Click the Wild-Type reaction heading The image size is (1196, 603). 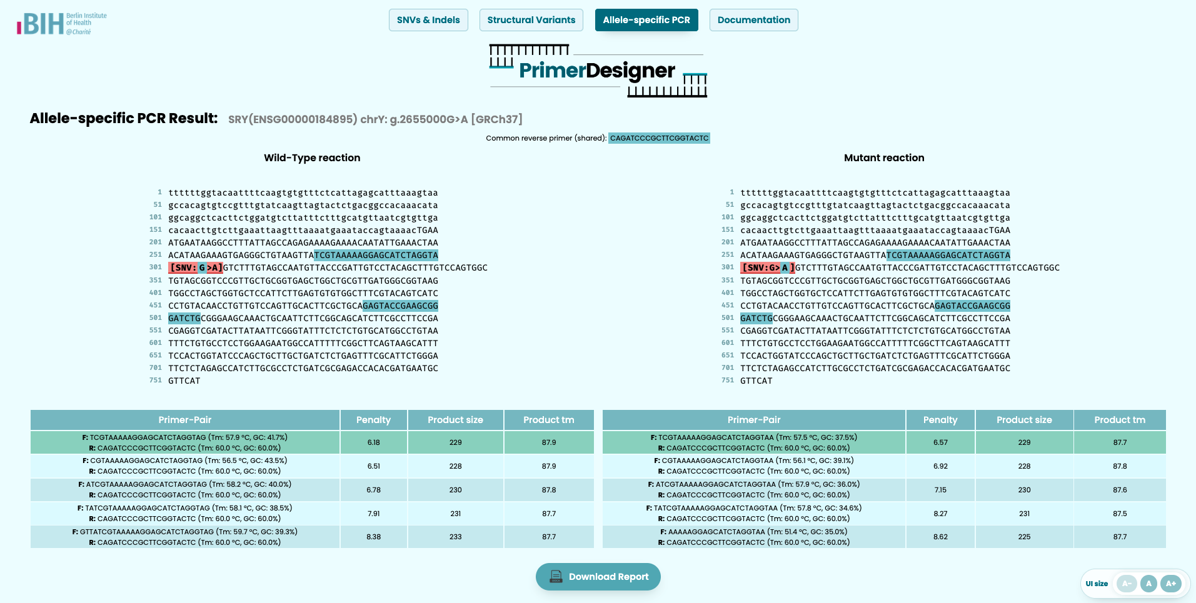coord(312,158)
